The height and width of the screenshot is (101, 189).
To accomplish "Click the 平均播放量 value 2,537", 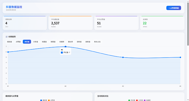I will click(x=55, y=23).
